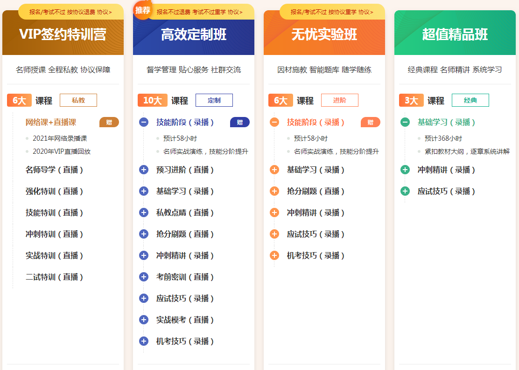Click the 6大 badge in 无忧实验班
The image size is (519, 370).
[280, 100]
